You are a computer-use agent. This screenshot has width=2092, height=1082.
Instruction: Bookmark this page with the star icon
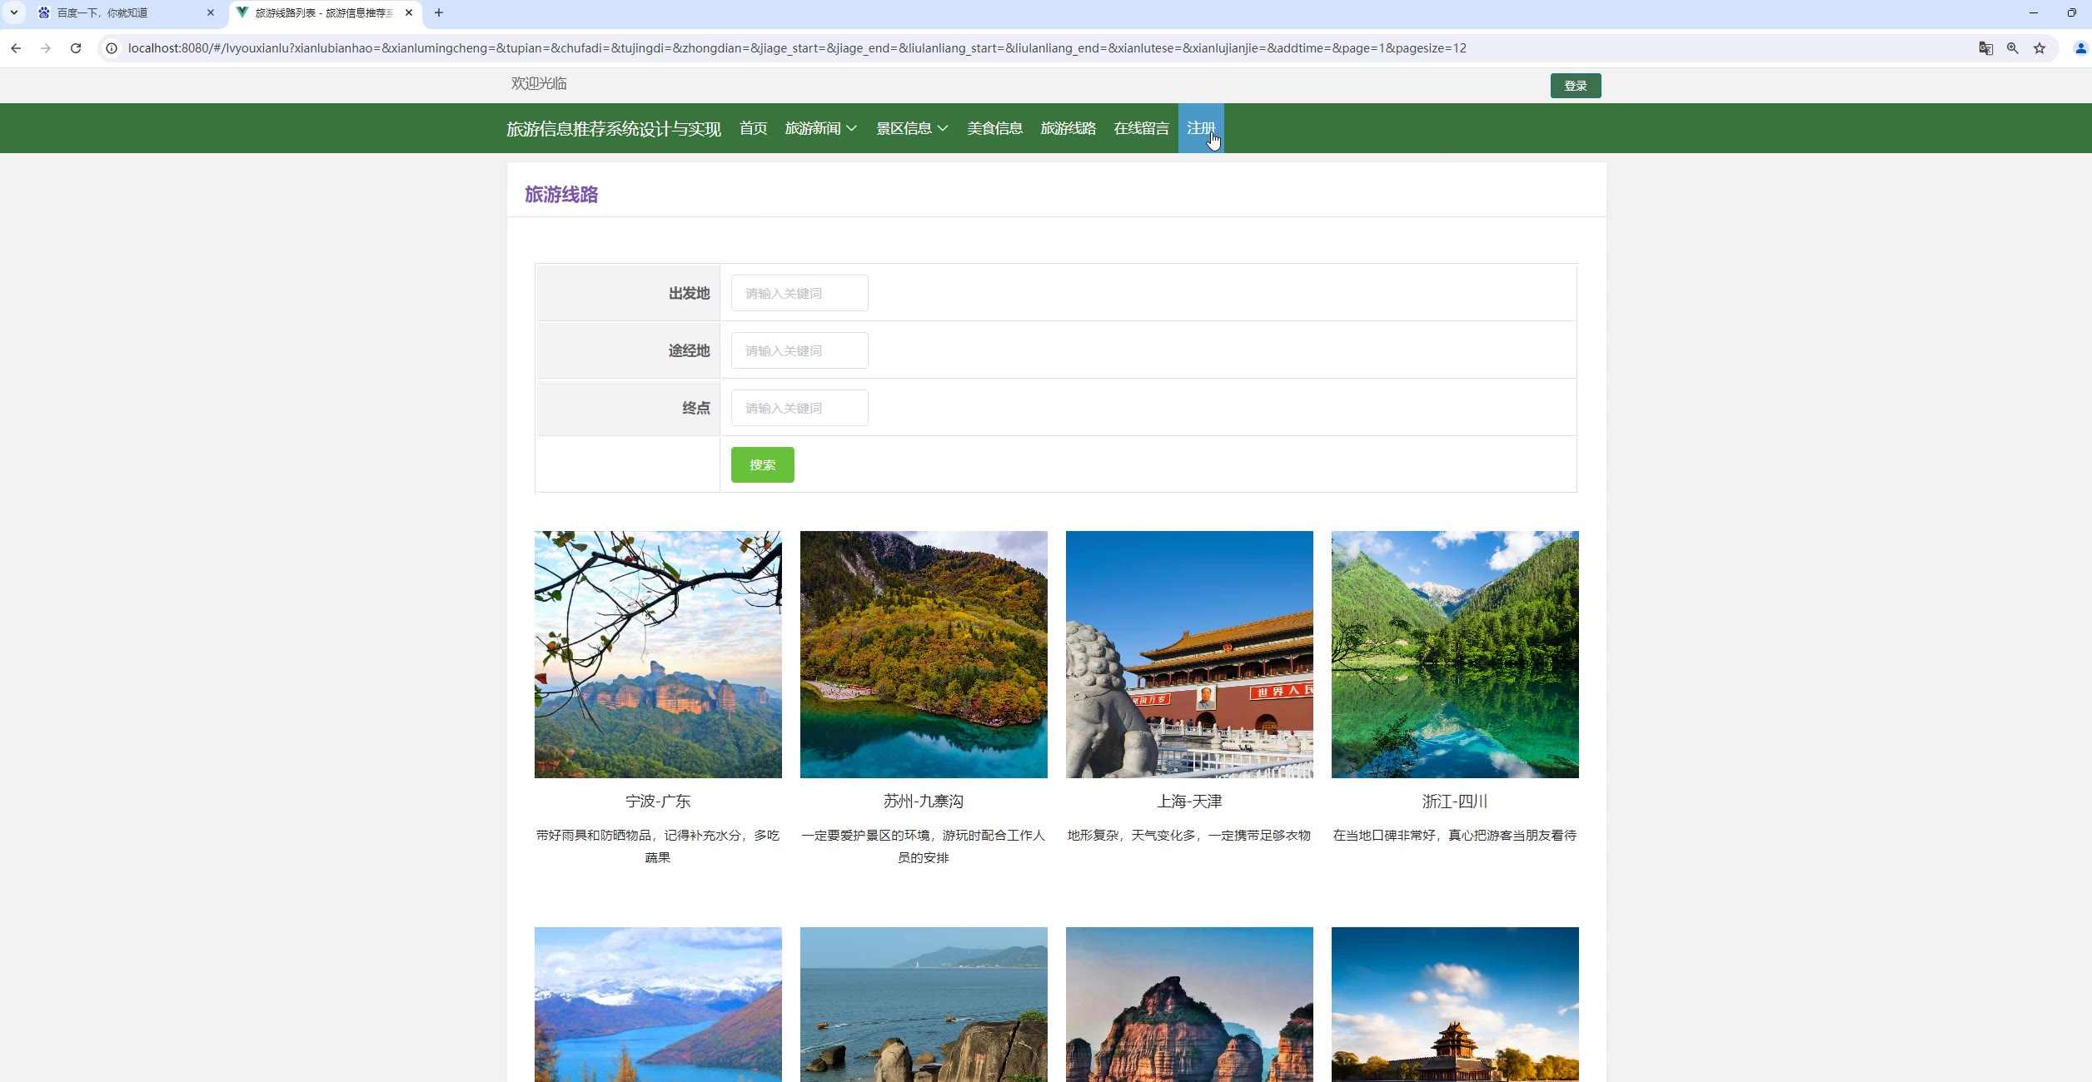[x=2040, y=48]
